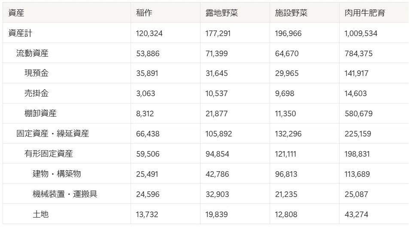This screenshot has width=410, height=227.
Task: Select the cell with value 1,009,534
Action: click(x=361, y=33)
